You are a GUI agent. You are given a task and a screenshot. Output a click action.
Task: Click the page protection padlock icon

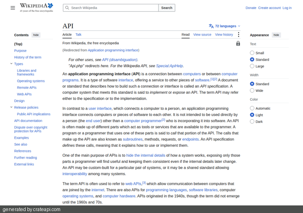[x=238, y=43]
